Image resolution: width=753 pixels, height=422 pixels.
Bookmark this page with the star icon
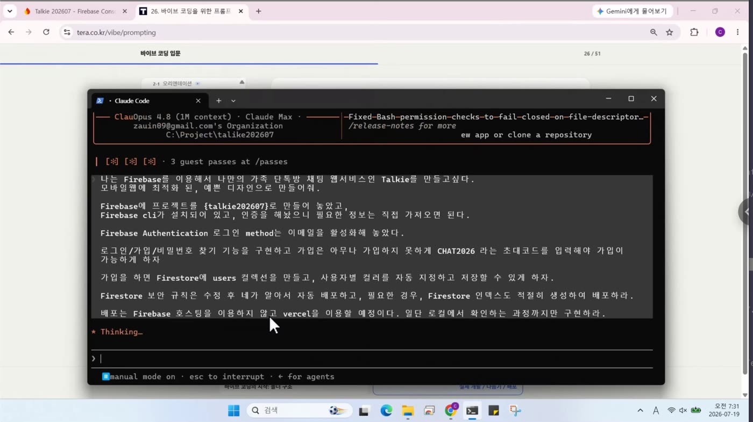(670, 32)
